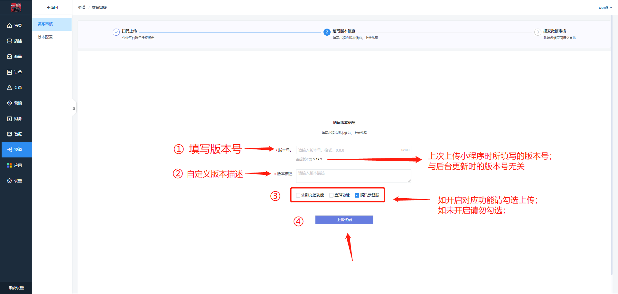Open 渠道 from the breadcrumb
Screen dimensions: 618x294
click(x=81, y=7)
